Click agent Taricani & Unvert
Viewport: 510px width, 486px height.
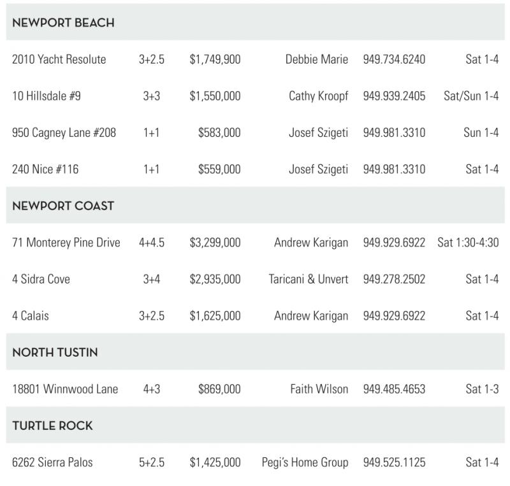coord(309,280)
